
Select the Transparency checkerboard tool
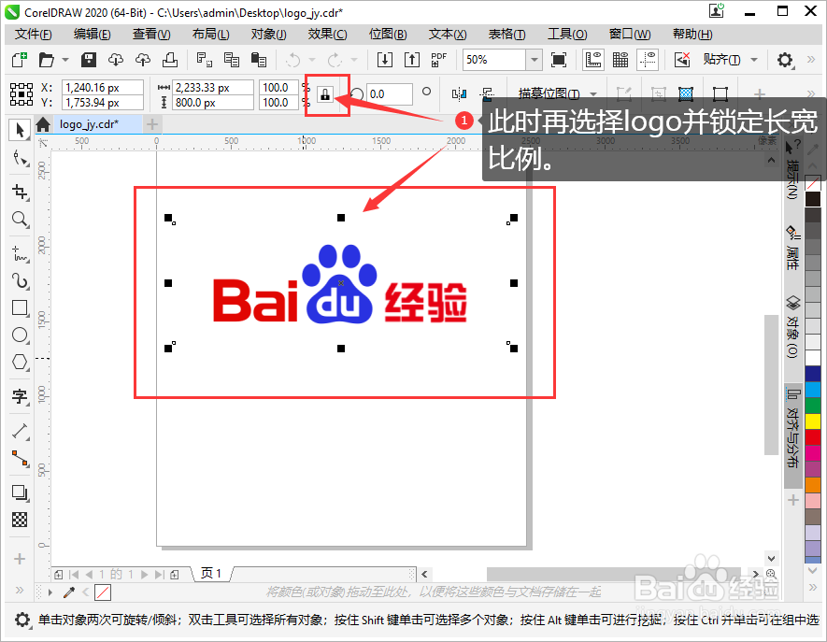[20, 521]
